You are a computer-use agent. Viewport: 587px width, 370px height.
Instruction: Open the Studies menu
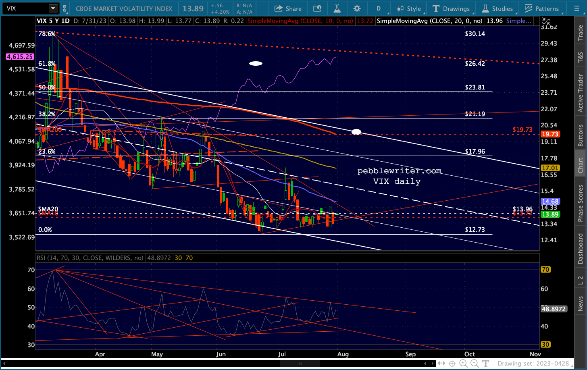click(497, 8)
